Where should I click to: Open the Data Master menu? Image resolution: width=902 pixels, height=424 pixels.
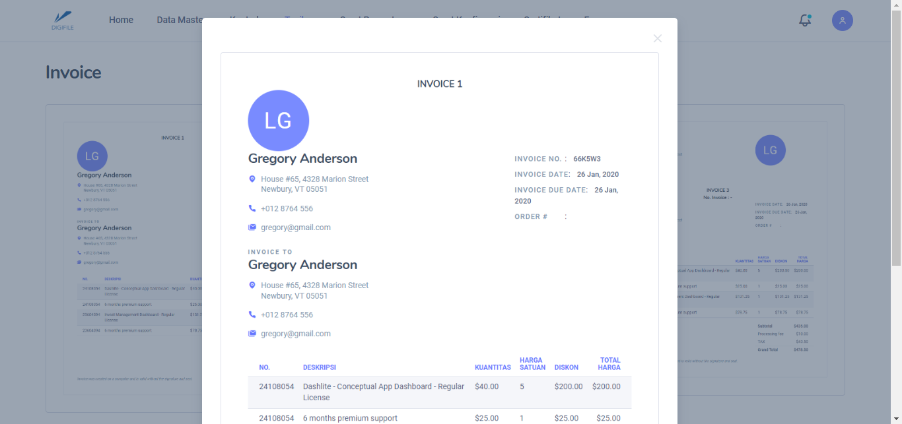180,20
